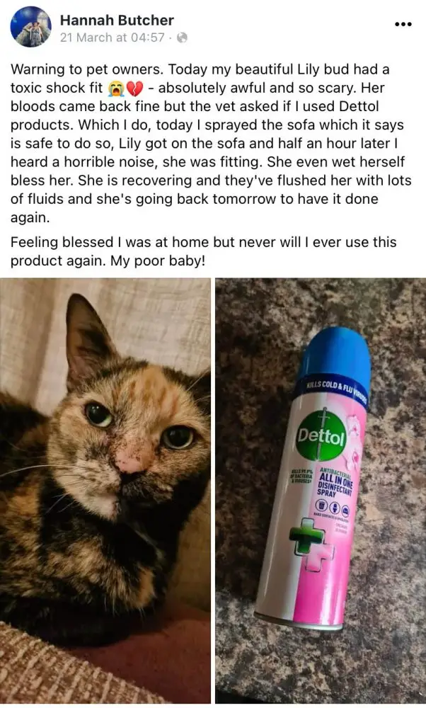Open the 21 March at 04:57 timestamp

pyautogui.click(x=113, y=38)
